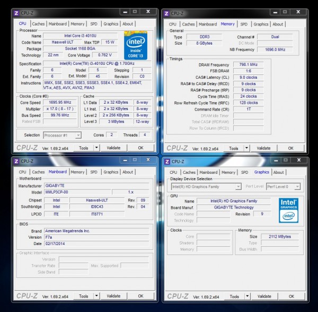
Task: Click OK button in Graphics tab window
Action: (x=291, y=297)
